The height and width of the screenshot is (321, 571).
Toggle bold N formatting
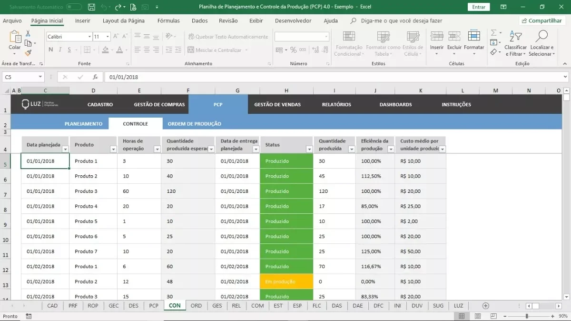[51, 50]
